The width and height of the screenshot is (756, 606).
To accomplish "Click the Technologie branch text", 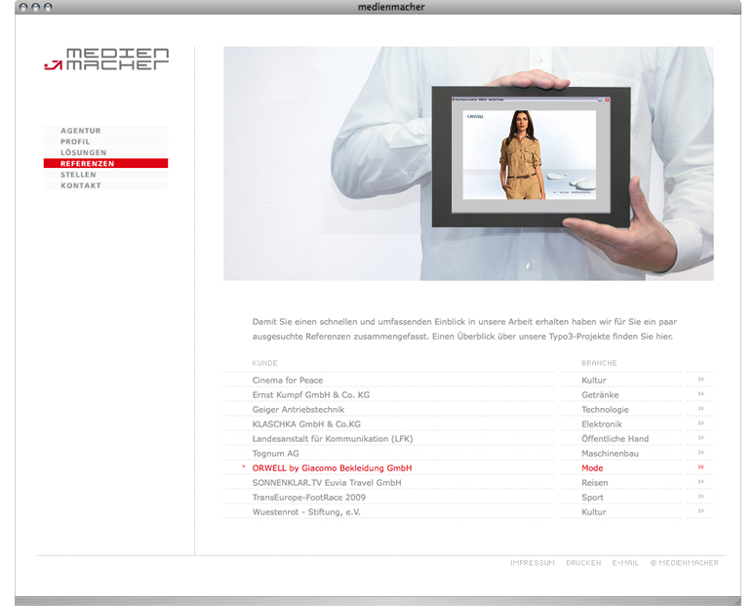I will click(605, 410).
